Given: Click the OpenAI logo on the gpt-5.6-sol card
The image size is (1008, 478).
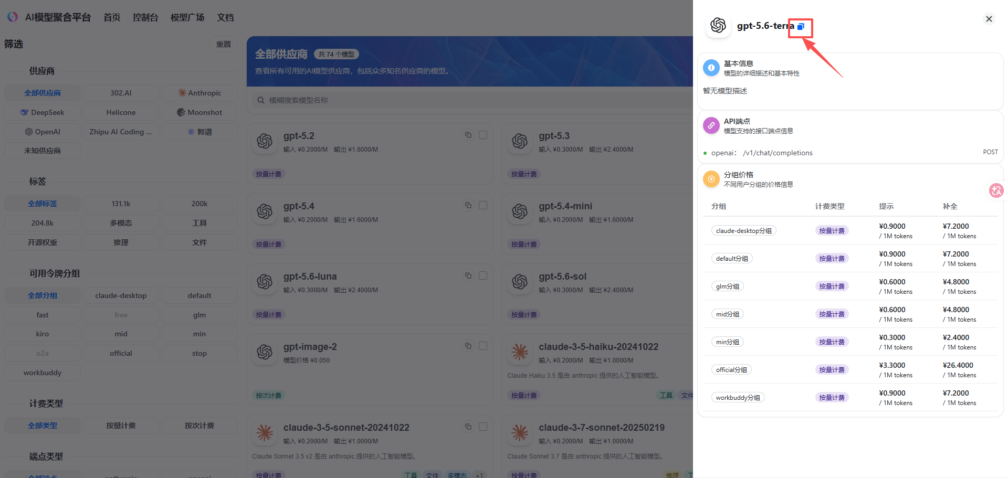Looking at the screenshot, I should [520, 282].
